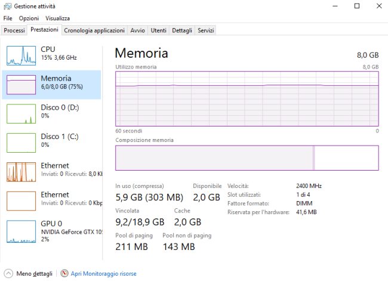Open Disco 1 (C:) performance graph
388x281 pixels.
(21, 143)
